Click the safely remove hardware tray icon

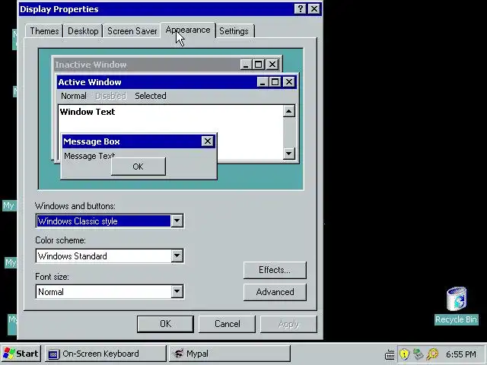(x=419, y=354)
